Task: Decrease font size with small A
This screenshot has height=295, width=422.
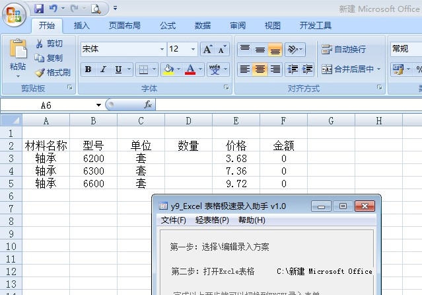Action: 223,49
